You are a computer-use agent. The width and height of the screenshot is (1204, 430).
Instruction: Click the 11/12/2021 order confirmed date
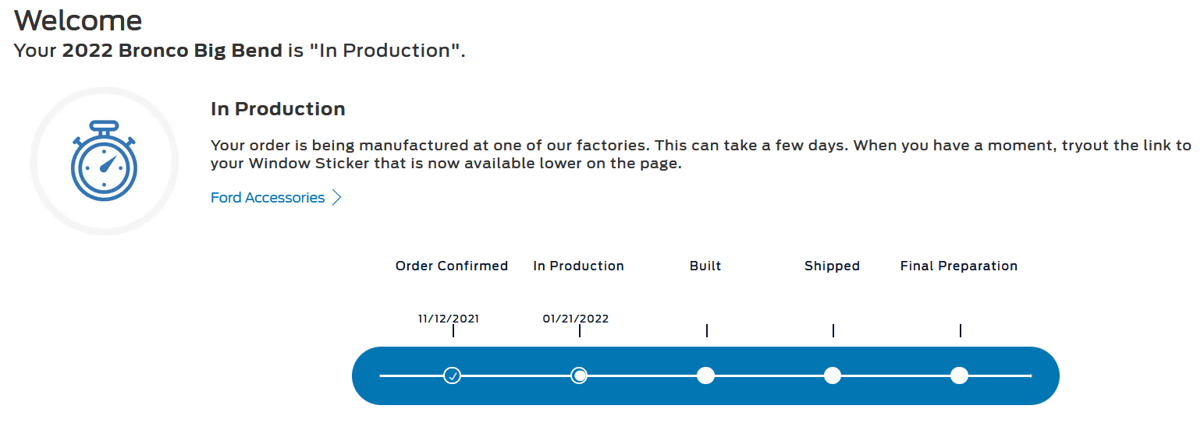[449, 319]
